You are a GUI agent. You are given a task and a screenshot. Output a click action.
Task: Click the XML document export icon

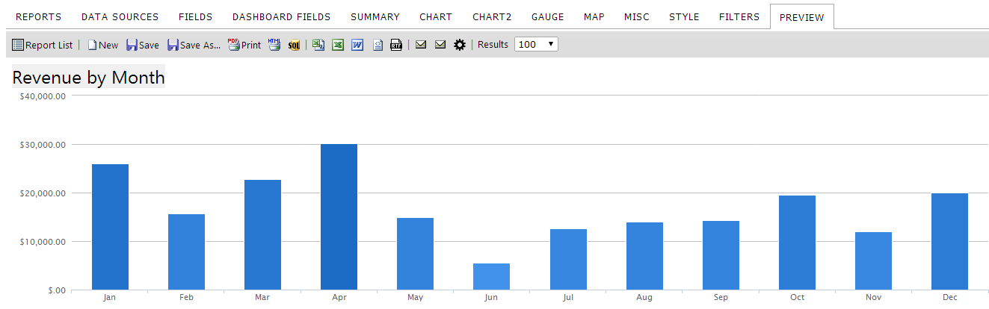(378, 45)
